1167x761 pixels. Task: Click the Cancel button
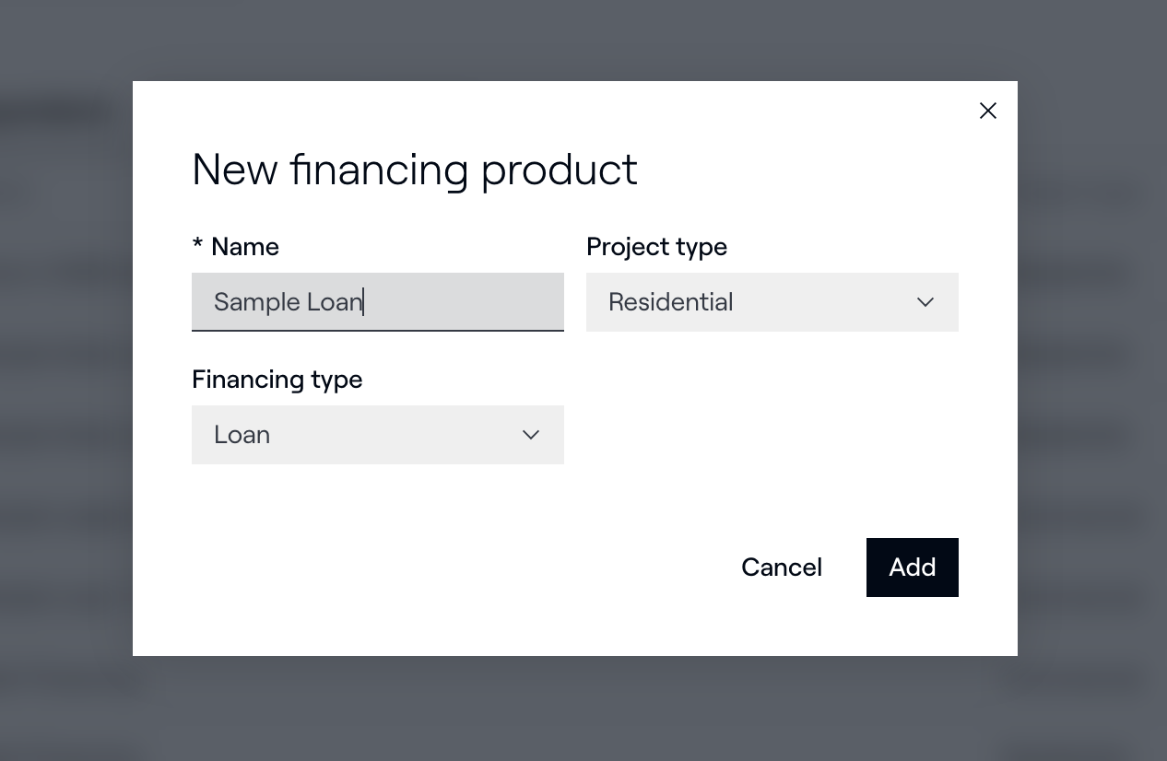point(782,568)
